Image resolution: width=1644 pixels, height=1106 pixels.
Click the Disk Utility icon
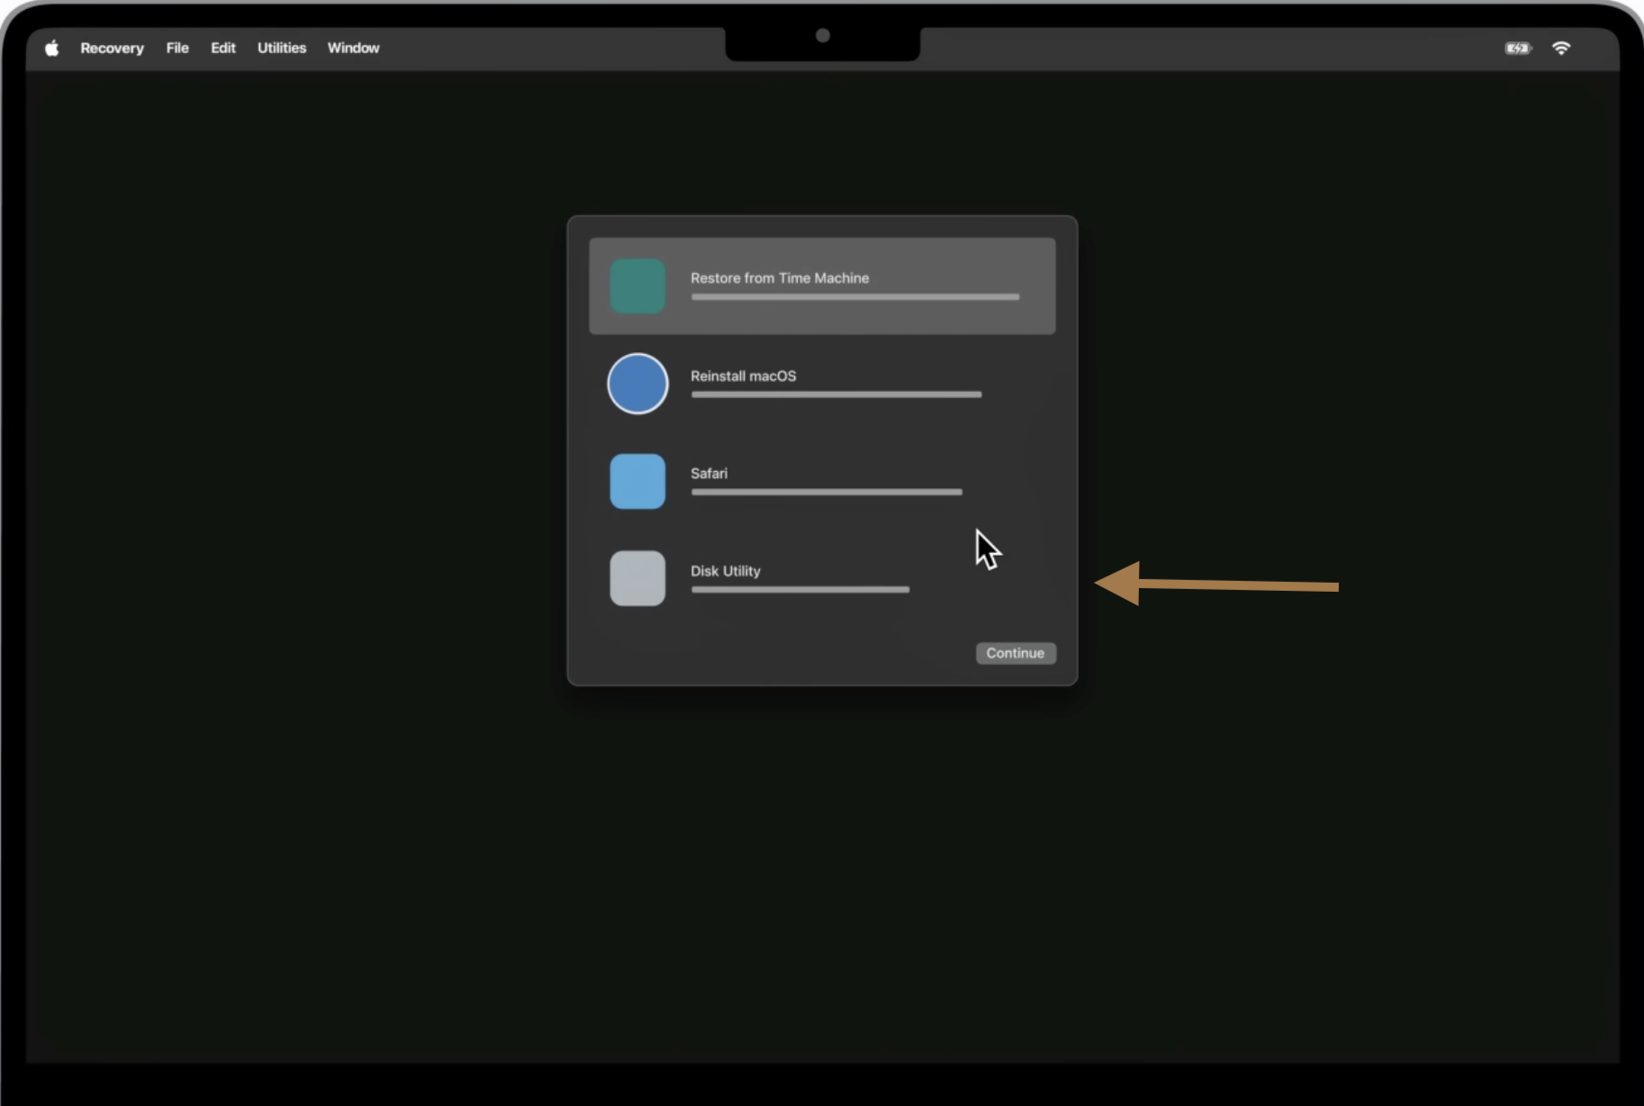click(x=637, y=578)
